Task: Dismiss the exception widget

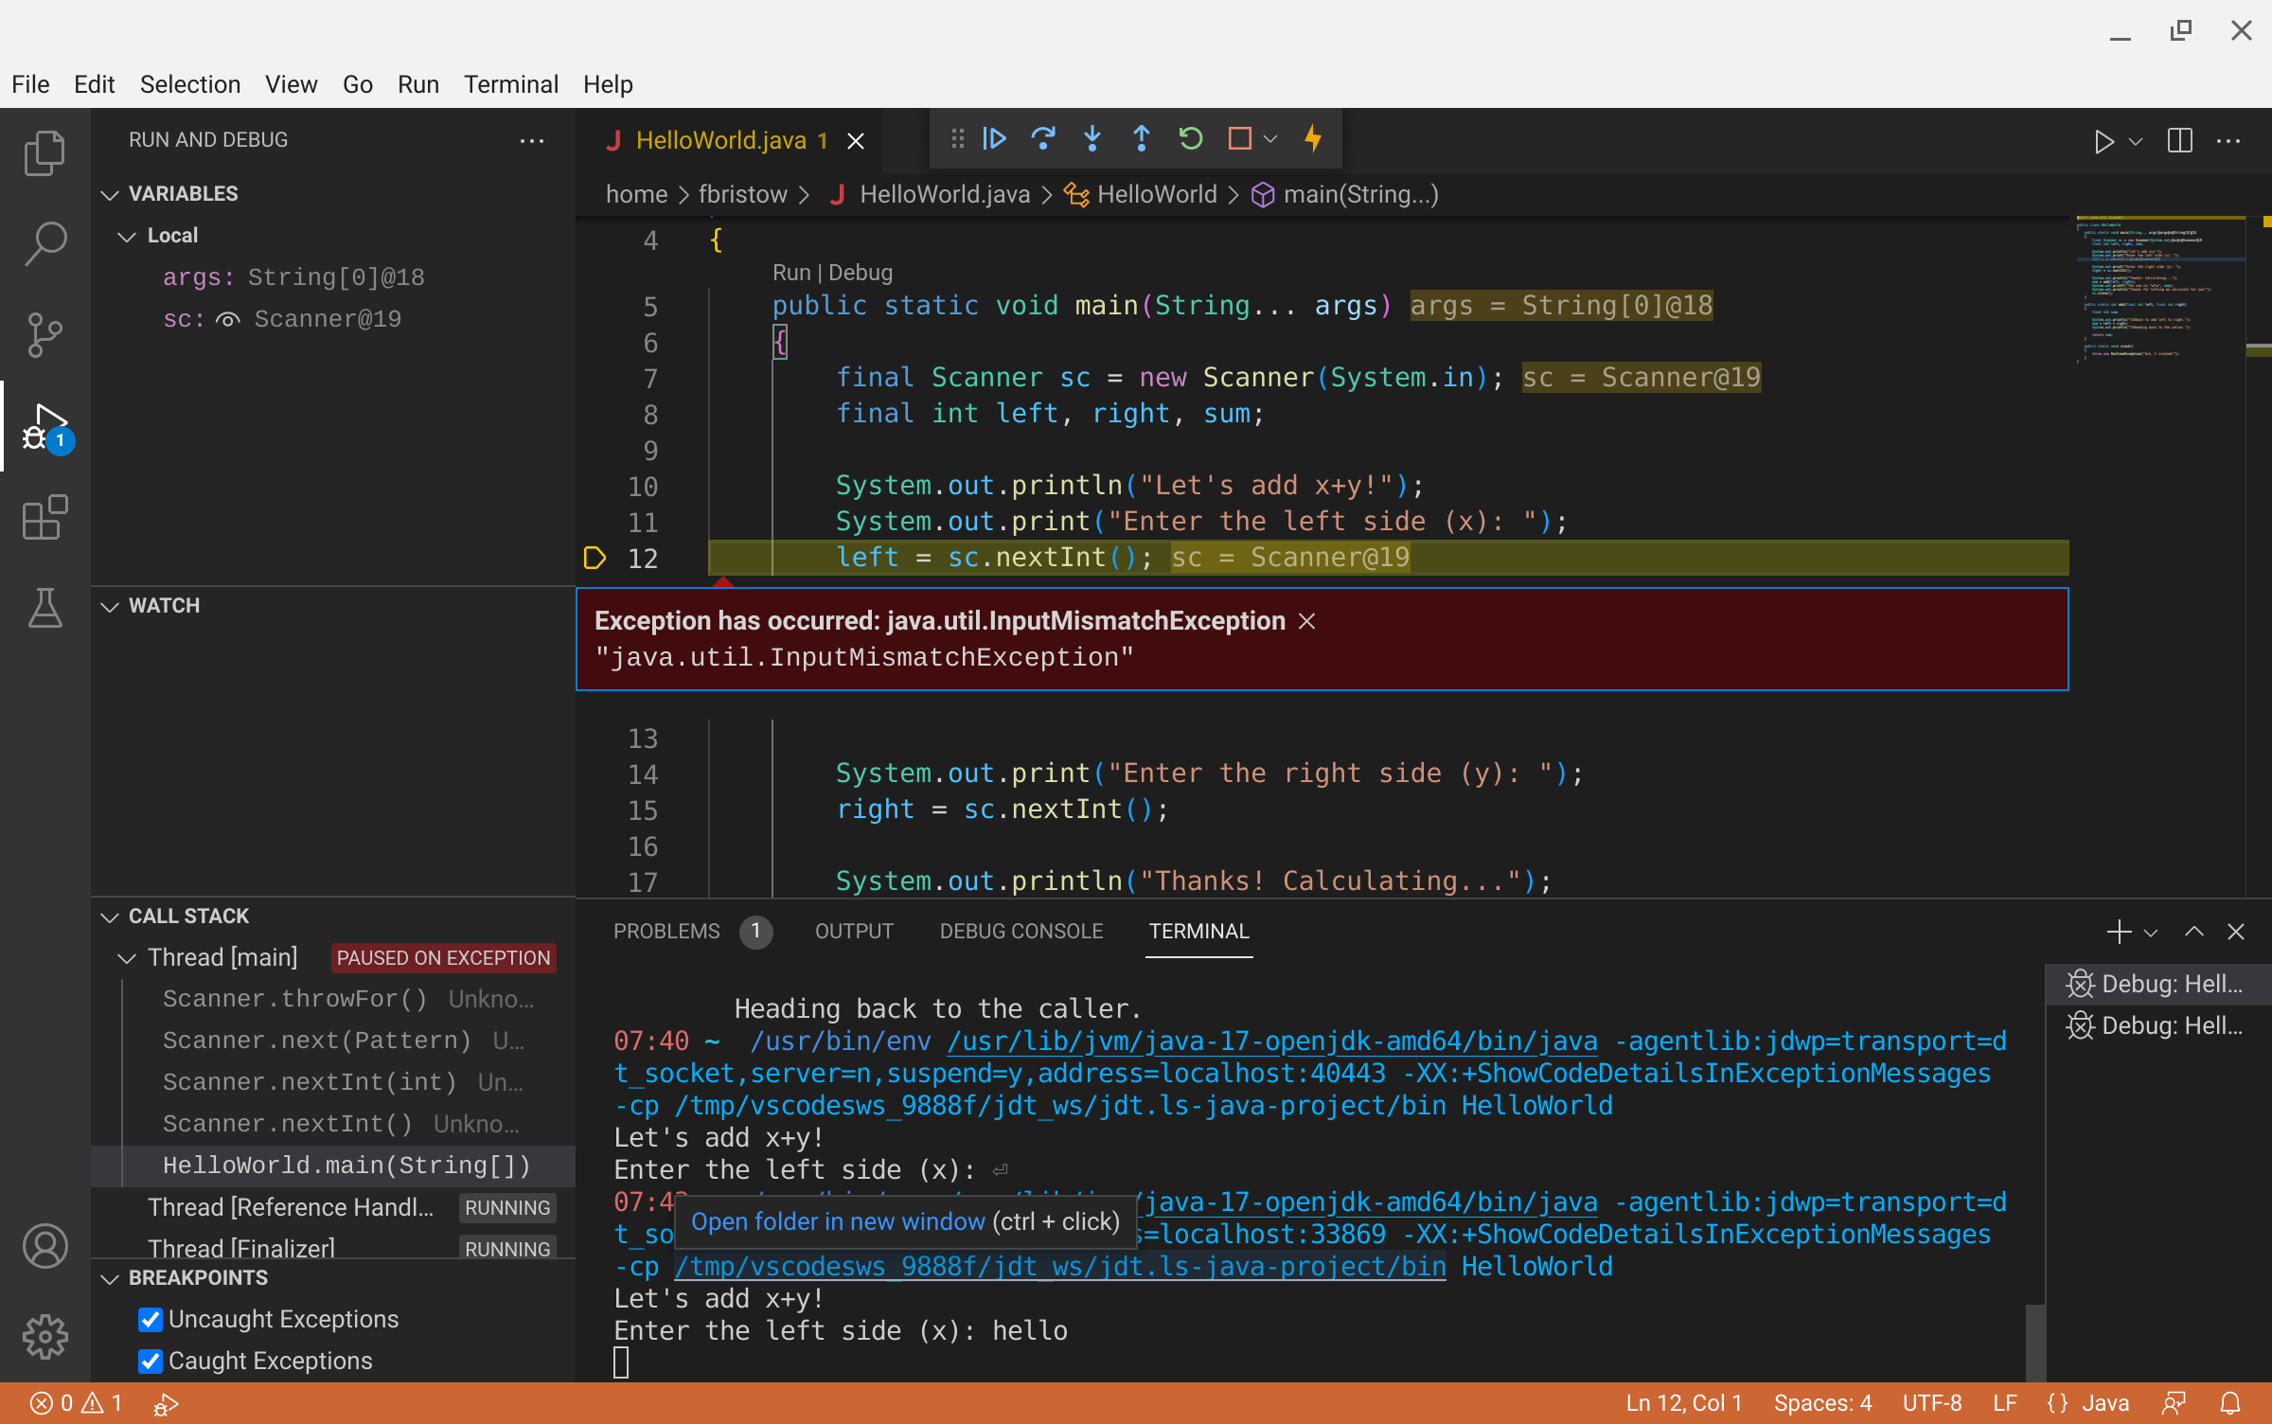Action: coord(1307,621)
